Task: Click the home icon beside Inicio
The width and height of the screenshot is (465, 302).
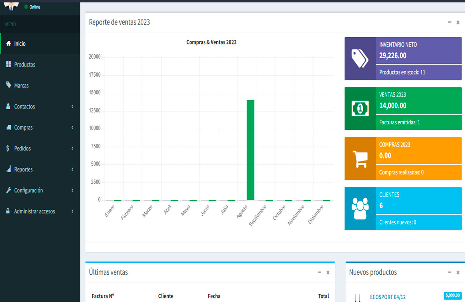Action: [9, 44]
